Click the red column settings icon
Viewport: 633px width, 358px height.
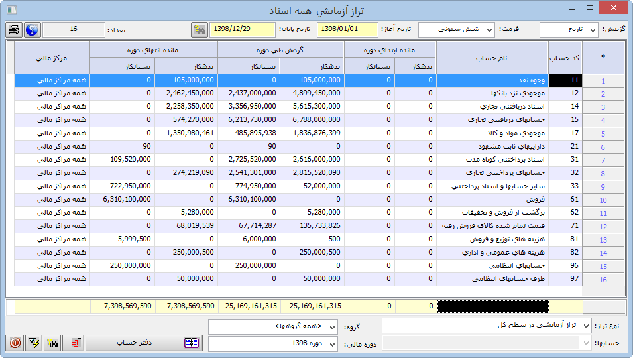pyautogui.click(x=76, y=343)
